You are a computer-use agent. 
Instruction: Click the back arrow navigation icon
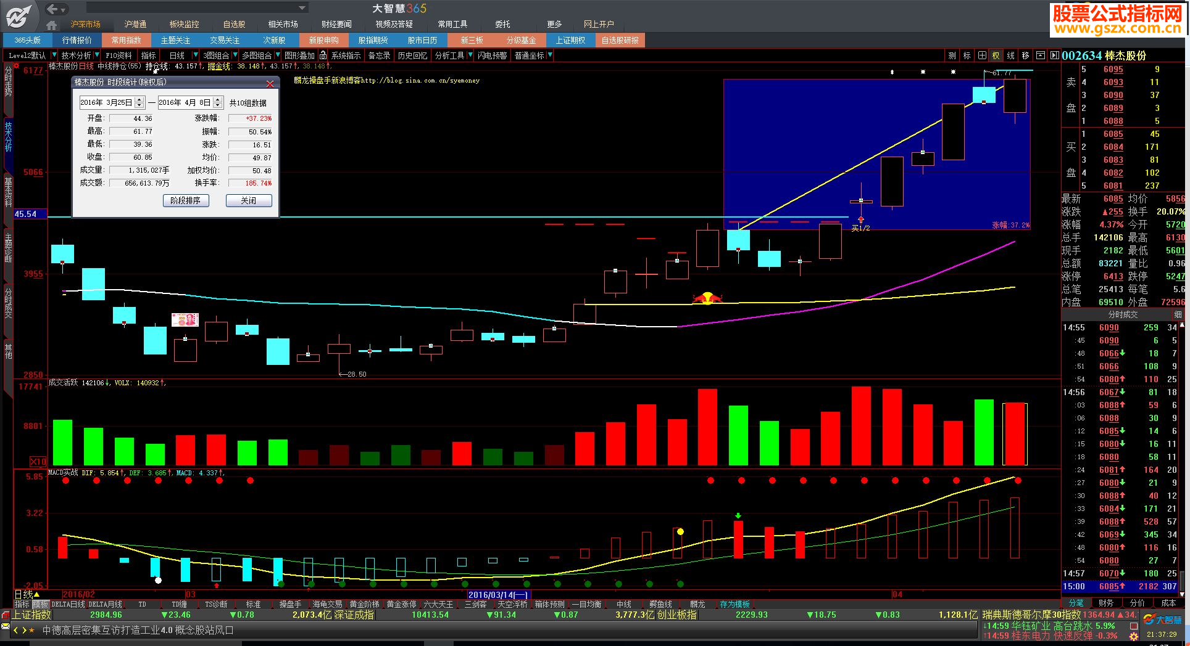point(52,9)
